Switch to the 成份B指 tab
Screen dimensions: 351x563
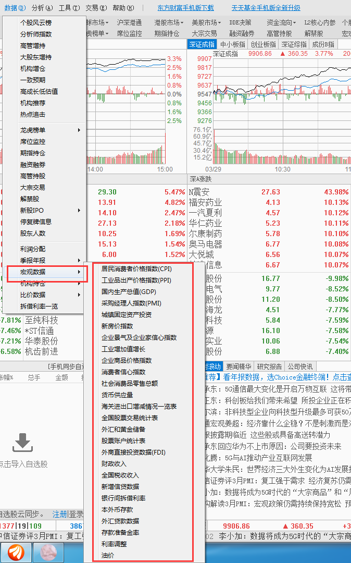(x=323, y=44)
